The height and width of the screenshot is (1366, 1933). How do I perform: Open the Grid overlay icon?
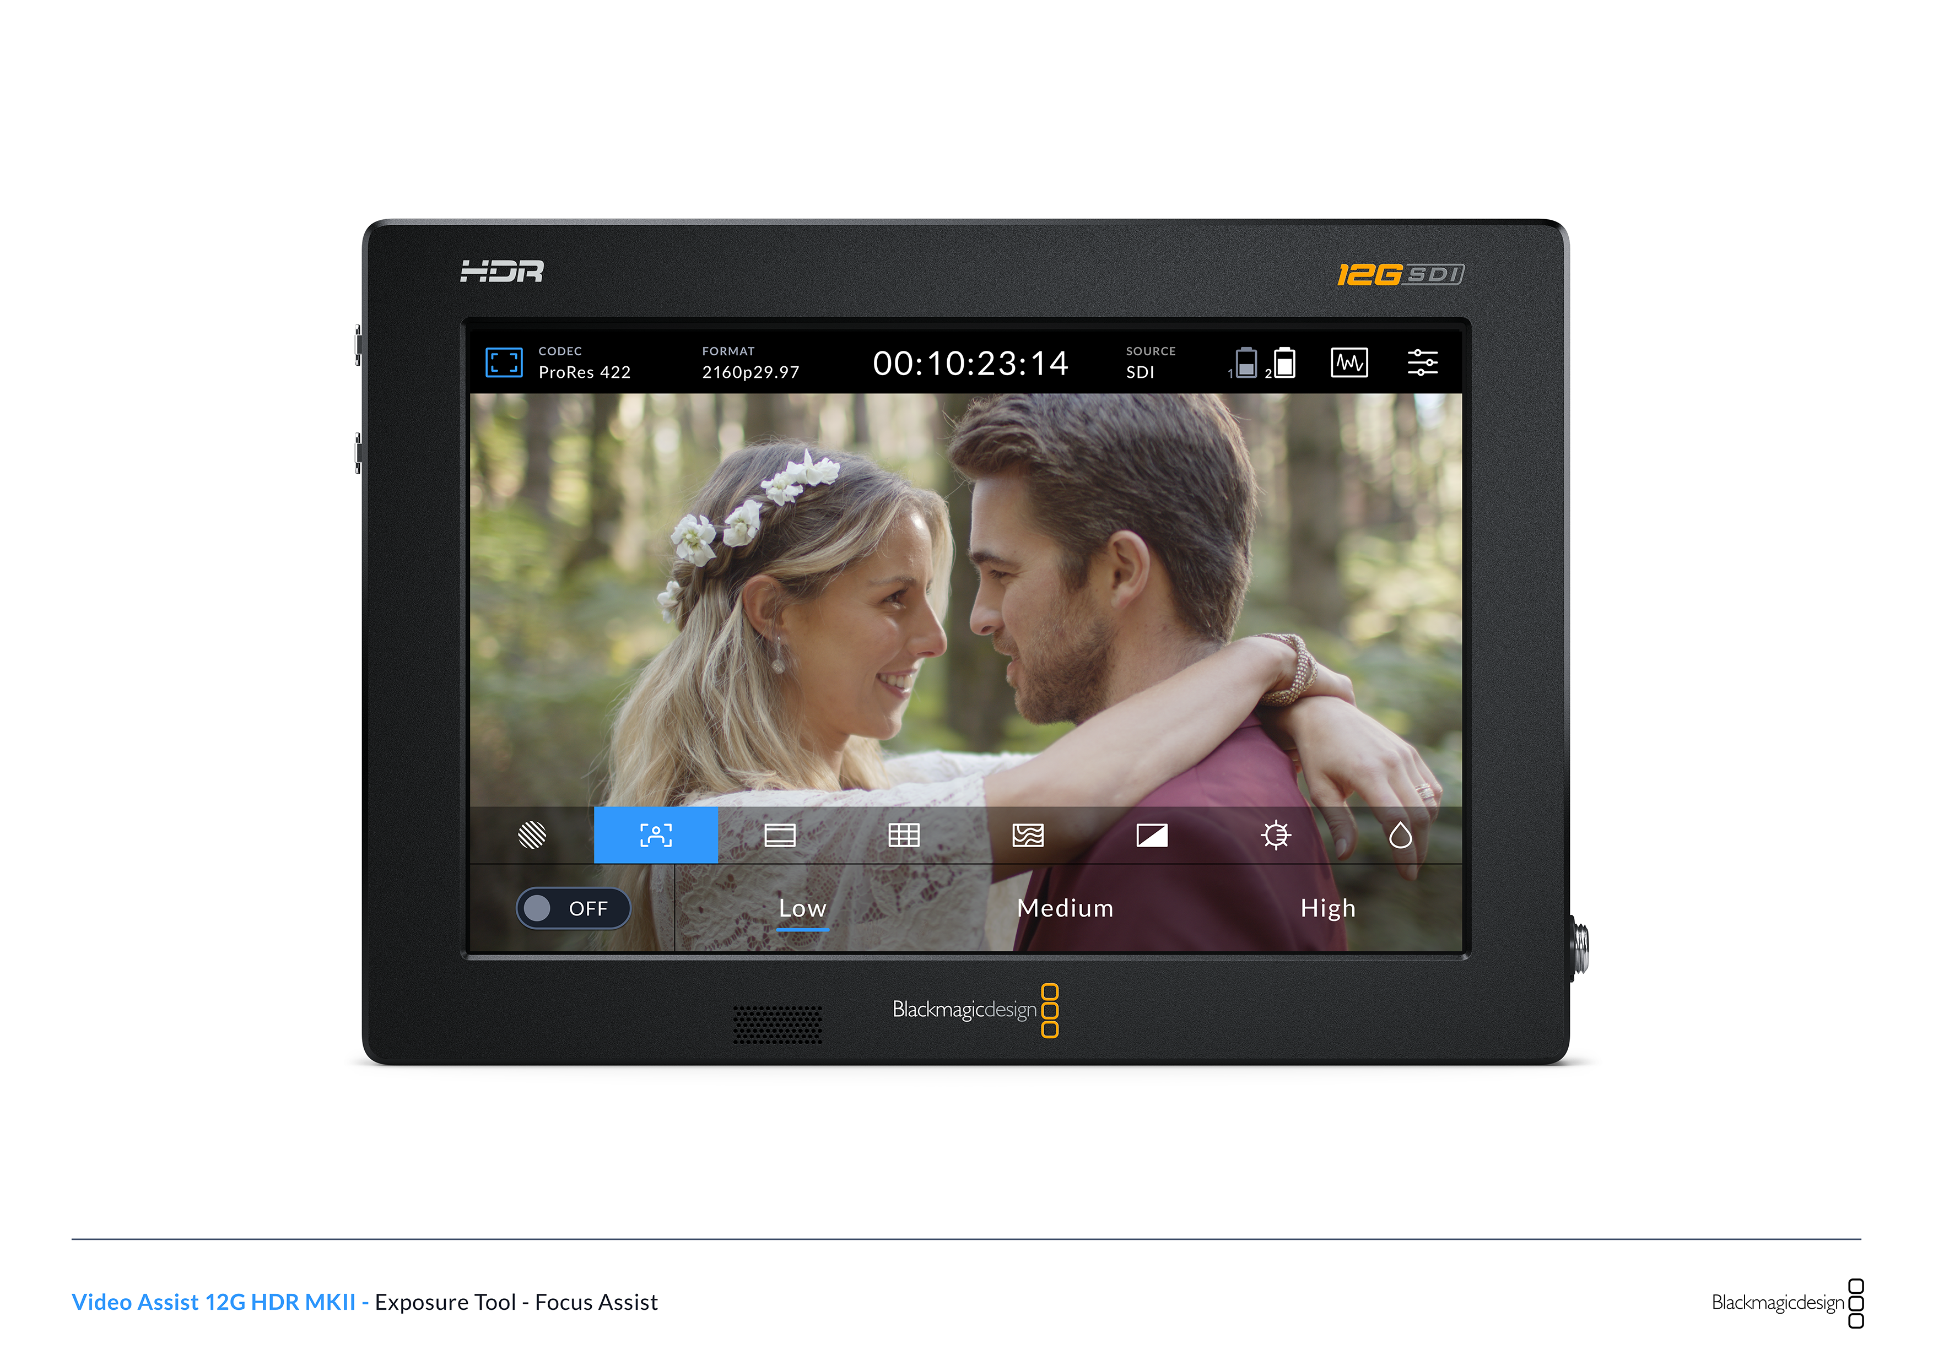(903, 835)
